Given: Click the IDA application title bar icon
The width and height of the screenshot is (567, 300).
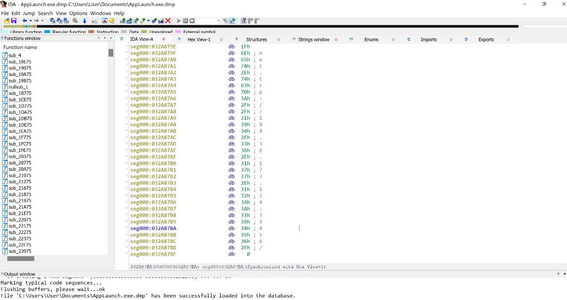Looking at the screenshot, I should (4, 4).
